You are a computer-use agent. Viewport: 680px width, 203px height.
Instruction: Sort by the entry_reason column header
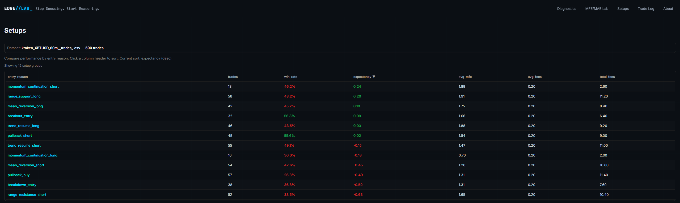(x=18, y=77)
